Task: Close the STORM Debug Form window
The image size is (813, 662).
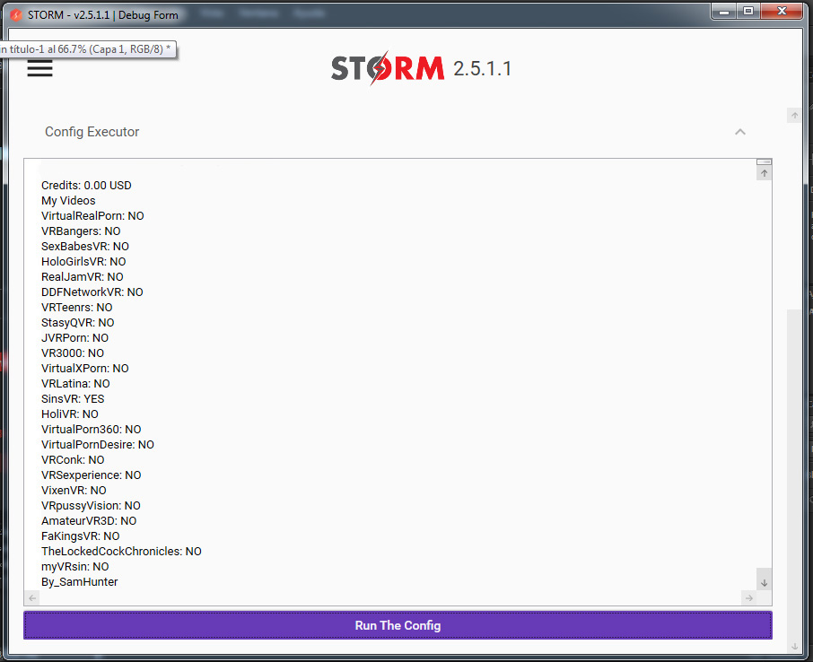Action: click(782, 11)
